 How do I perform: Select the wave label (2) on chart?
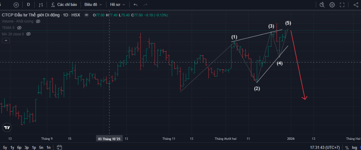257,88
